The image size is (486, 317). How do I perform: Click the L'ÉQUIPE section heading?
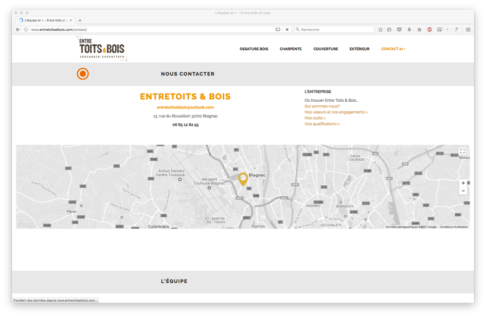[x=174, y=281]
